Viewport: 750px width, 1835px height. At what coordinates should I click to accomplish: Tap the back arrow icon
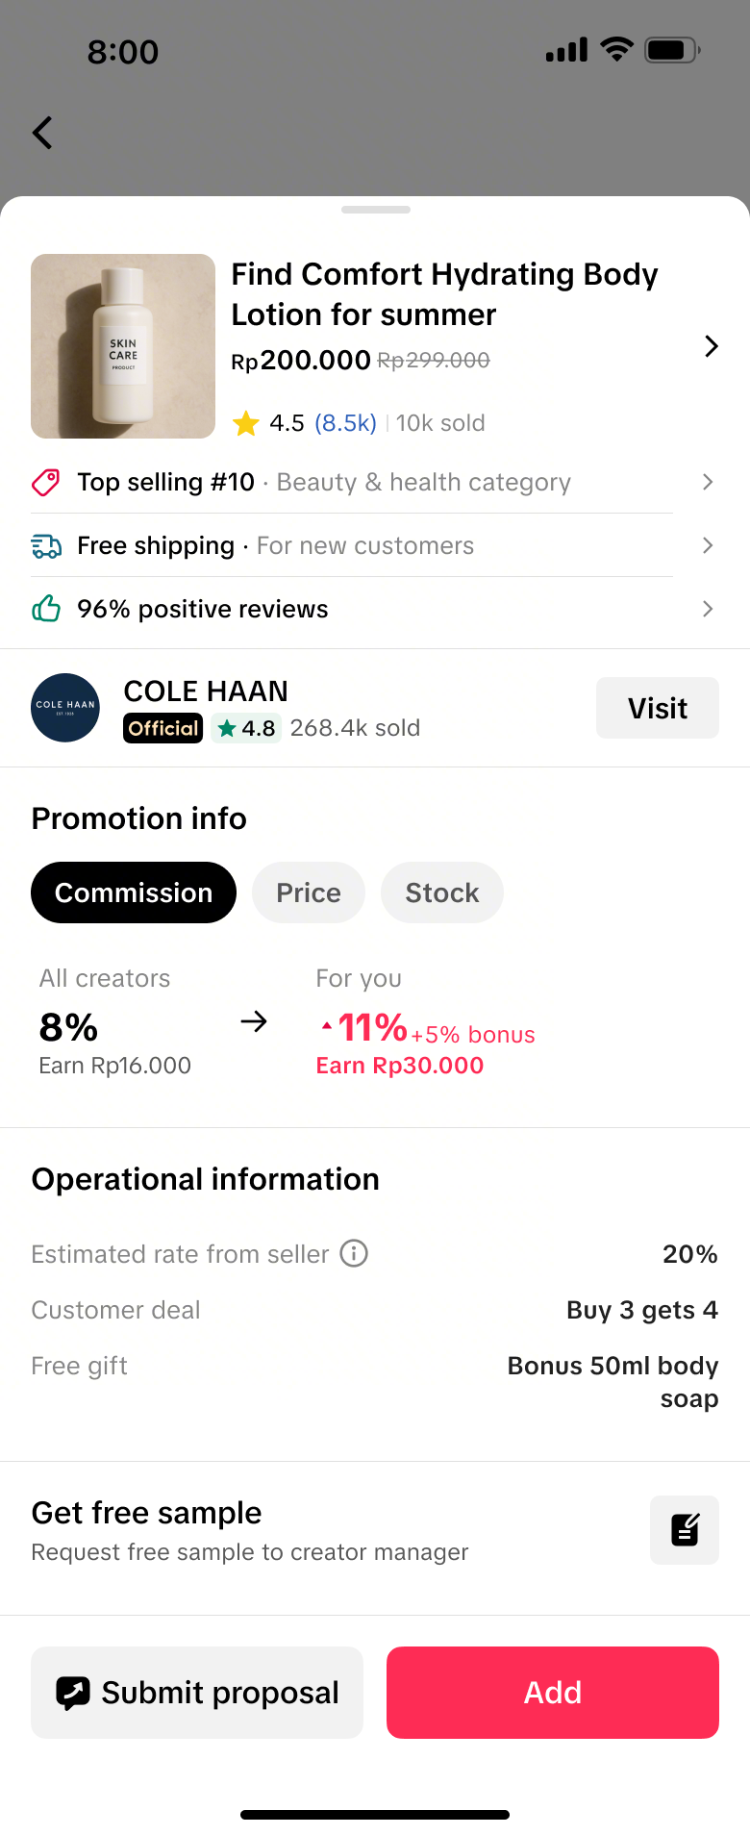[42, 133]
